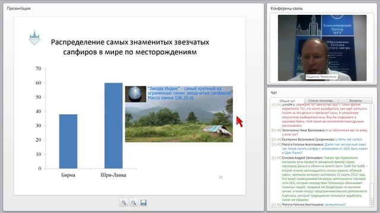Switch to the Список пользователей tab
The width and height of the screenshot is (380, 213).
pos(321,101)
